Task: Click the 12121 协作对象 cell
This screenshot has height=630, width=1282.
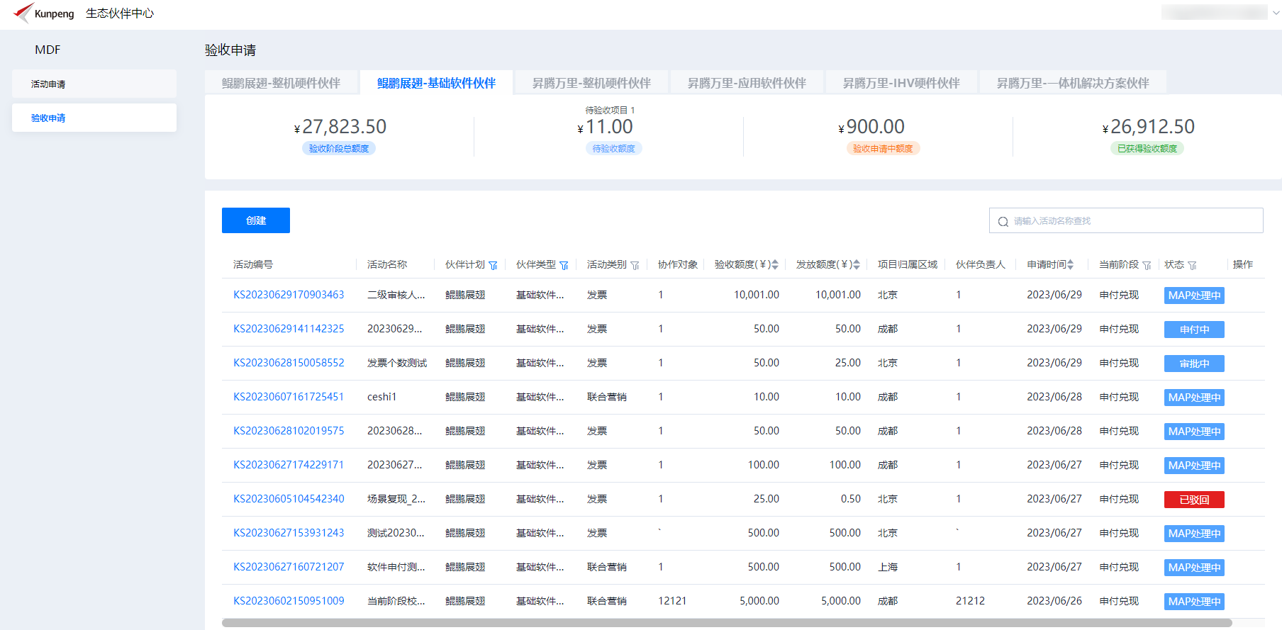Action: (672, 601)
